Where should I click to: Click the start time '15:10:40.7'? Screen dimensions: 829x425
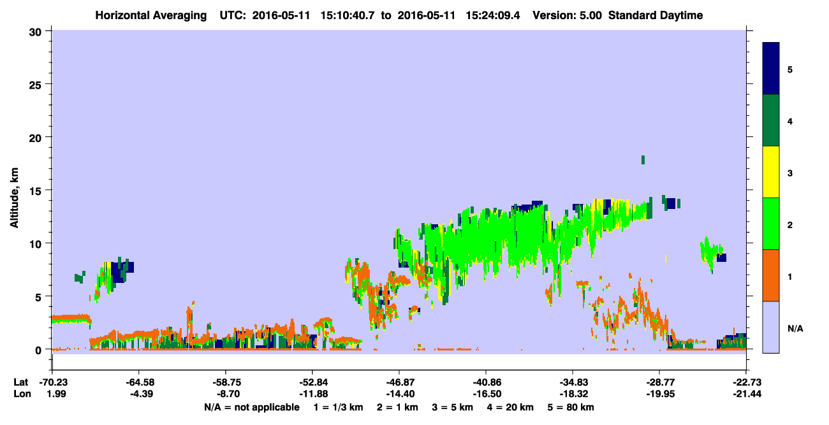click(x=346, y=15)
